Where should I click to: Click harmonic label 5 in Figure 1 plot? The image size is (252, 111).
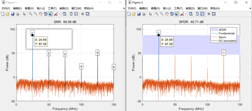98,53
